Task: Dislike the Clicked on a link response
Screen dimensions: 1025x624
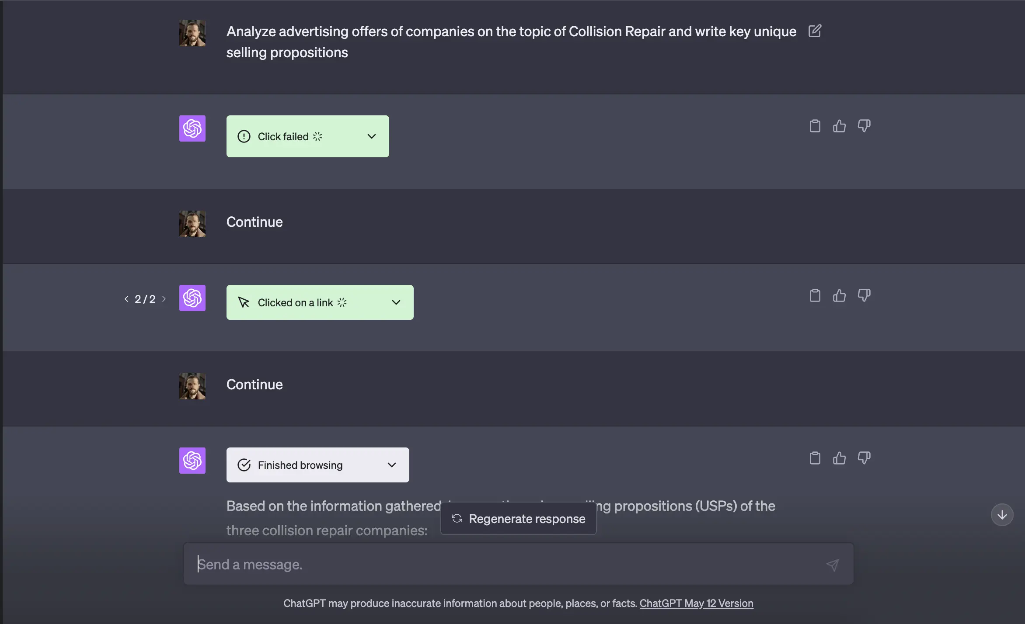Action: point(864,296)
